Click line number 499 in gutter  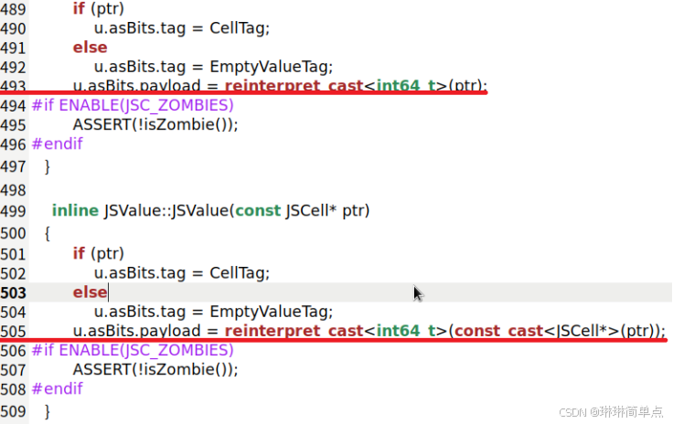pyautogui.click(x=14, y=211)
